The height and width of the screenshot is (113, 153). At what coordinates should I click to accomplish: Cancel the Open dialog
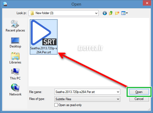coord(139,99)
